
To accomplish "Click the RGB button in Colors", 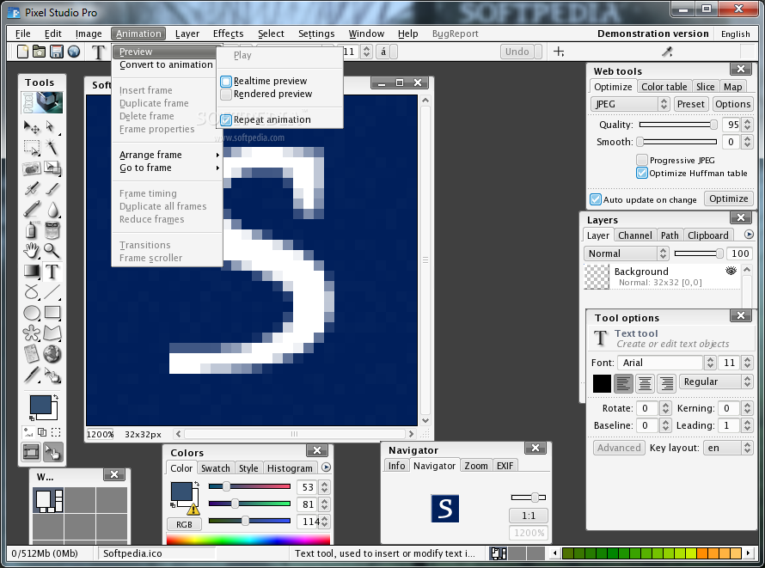I will [184, 524].
